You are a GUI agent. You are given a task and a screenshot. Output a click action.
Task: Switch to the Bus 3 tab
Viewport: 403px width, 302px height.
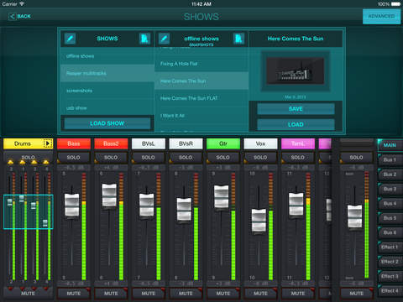pyautogui.click(x=390, y=189)
